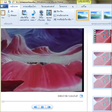Click the Redo arrow in quick access toolbar
112x112 pixels.
coord(13,2)
